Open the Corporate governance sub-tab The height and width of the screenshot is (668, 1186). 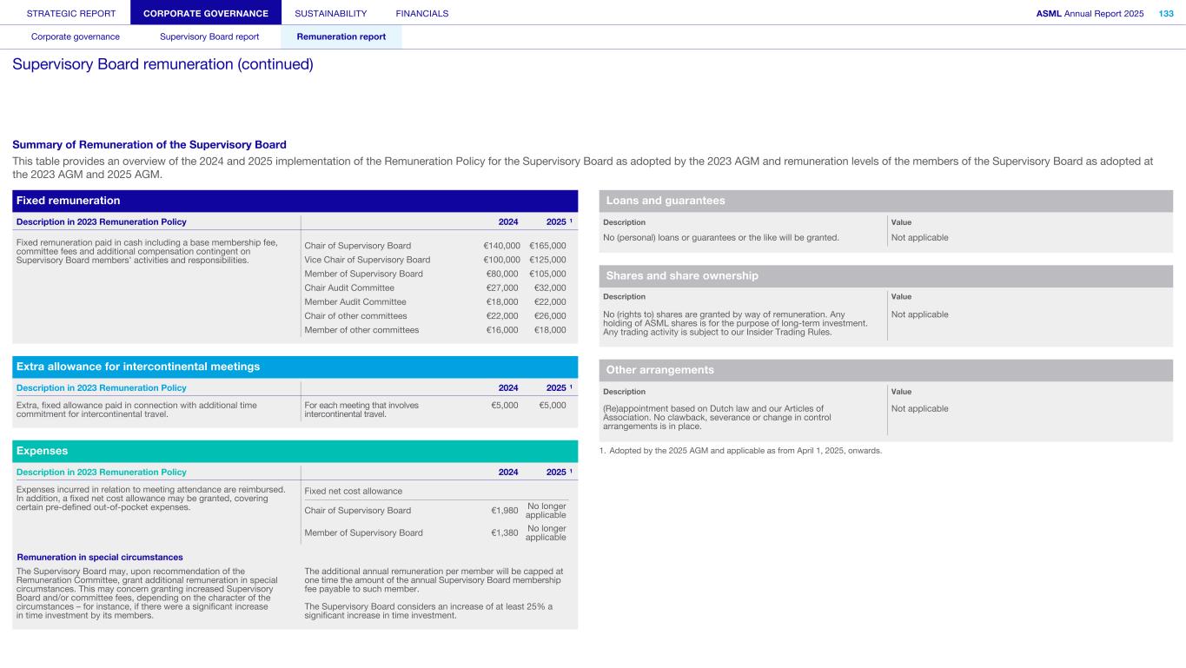pyautogui.click(x=76, y=36)
